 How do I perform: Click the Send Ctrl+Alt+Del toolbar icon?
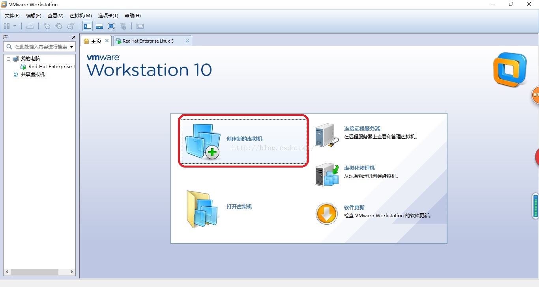[x=30, y=26]
